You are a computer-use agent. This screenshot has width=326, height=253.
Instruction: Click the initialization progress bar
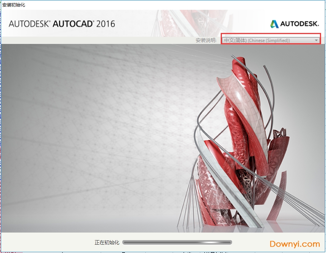tap(178, 242)
